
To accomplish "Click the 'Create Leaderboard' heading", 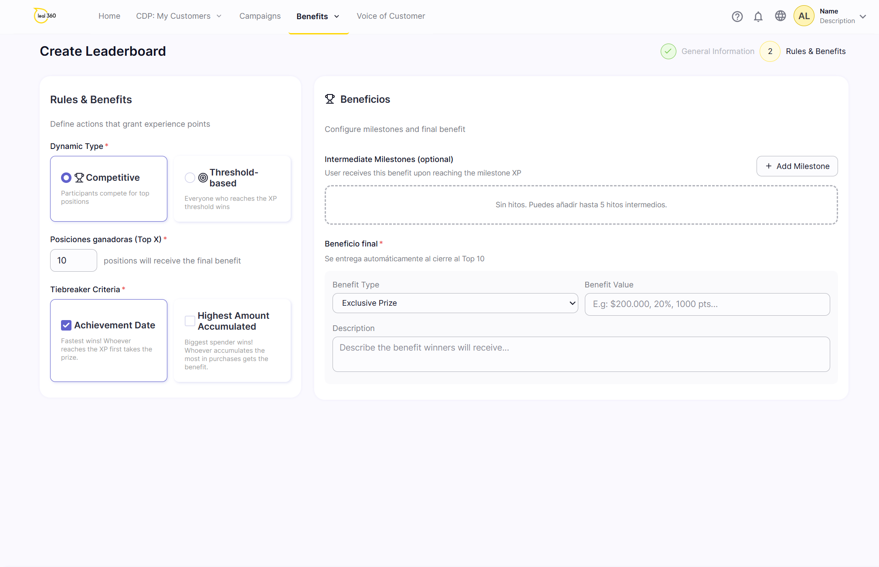I will 103,51.
